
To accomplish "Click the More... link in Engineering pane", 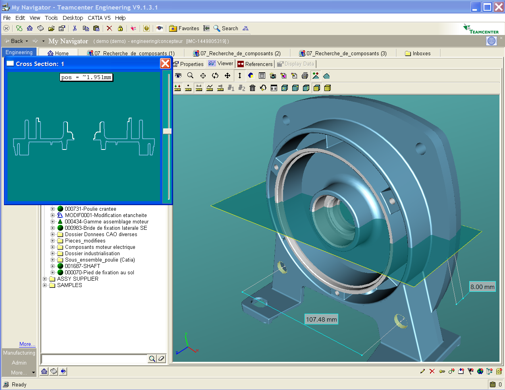I will (27, 344).
